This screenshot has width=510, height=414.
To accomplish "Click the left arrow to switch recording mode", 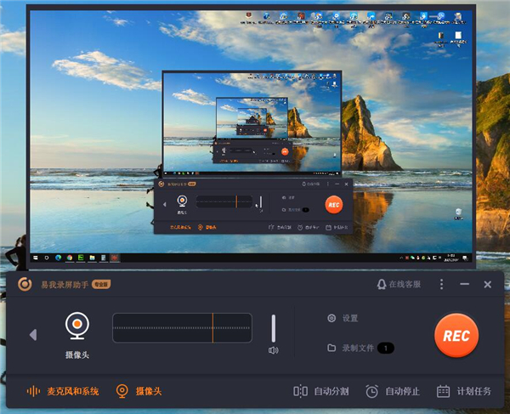I will coord(33,335).
